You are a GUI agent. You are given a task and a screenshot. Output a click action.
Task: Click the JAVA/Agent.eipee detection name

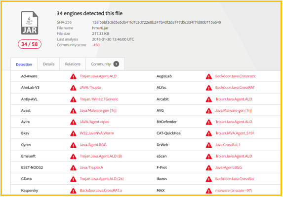coord(94,122)
